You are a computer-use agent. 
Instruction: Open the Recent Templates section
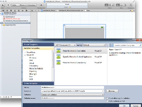coord(38,44)
